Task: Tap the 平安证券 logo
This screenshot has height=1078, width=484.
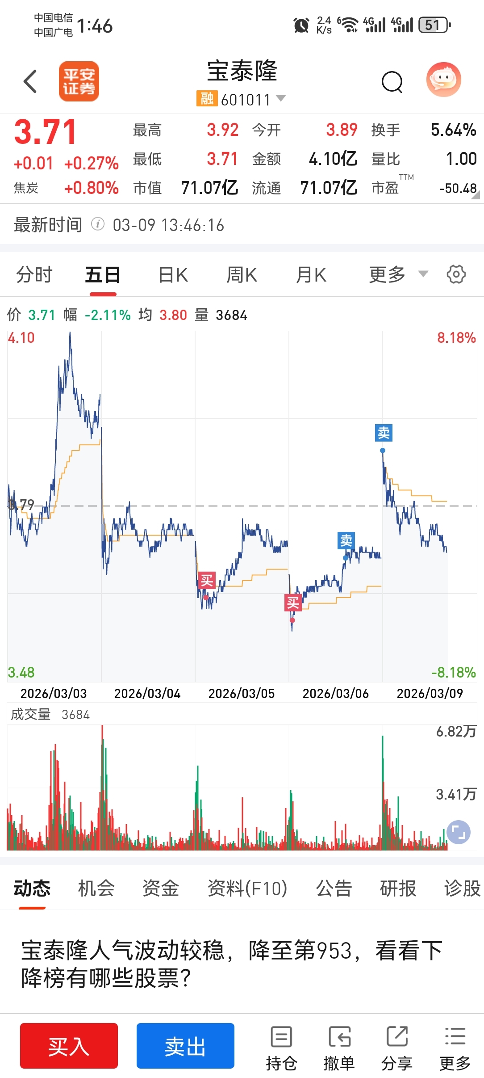Action: [79, 81]
